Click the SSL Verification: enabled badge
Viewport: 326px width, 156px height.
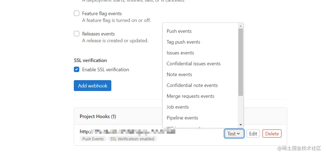(132, 139)
